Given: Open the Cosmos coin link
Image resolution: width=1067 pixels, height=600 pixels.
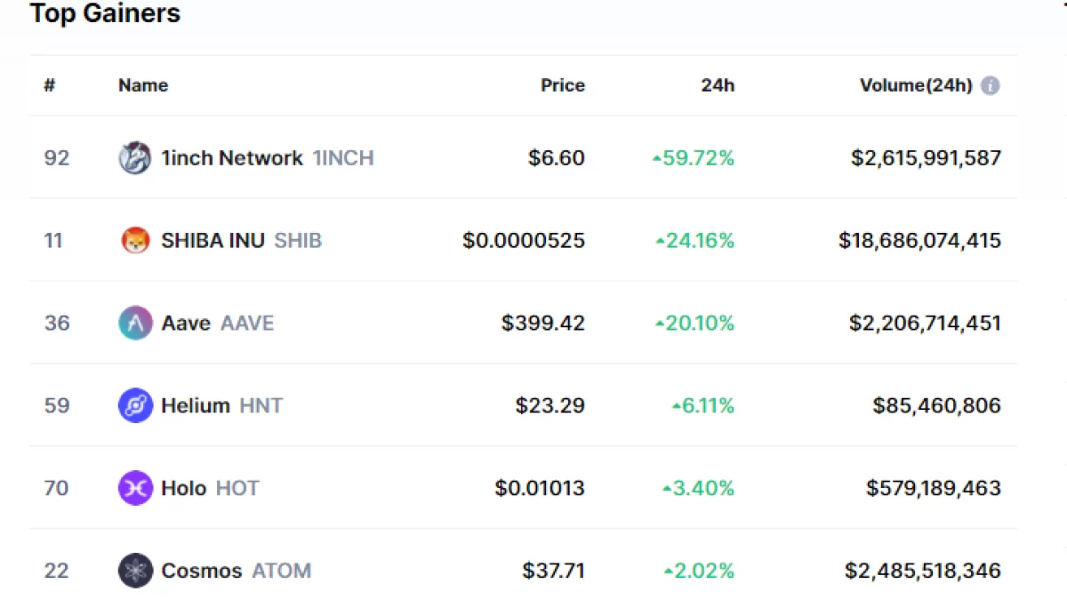Looking at the screenshot, I should coord(201,571).
